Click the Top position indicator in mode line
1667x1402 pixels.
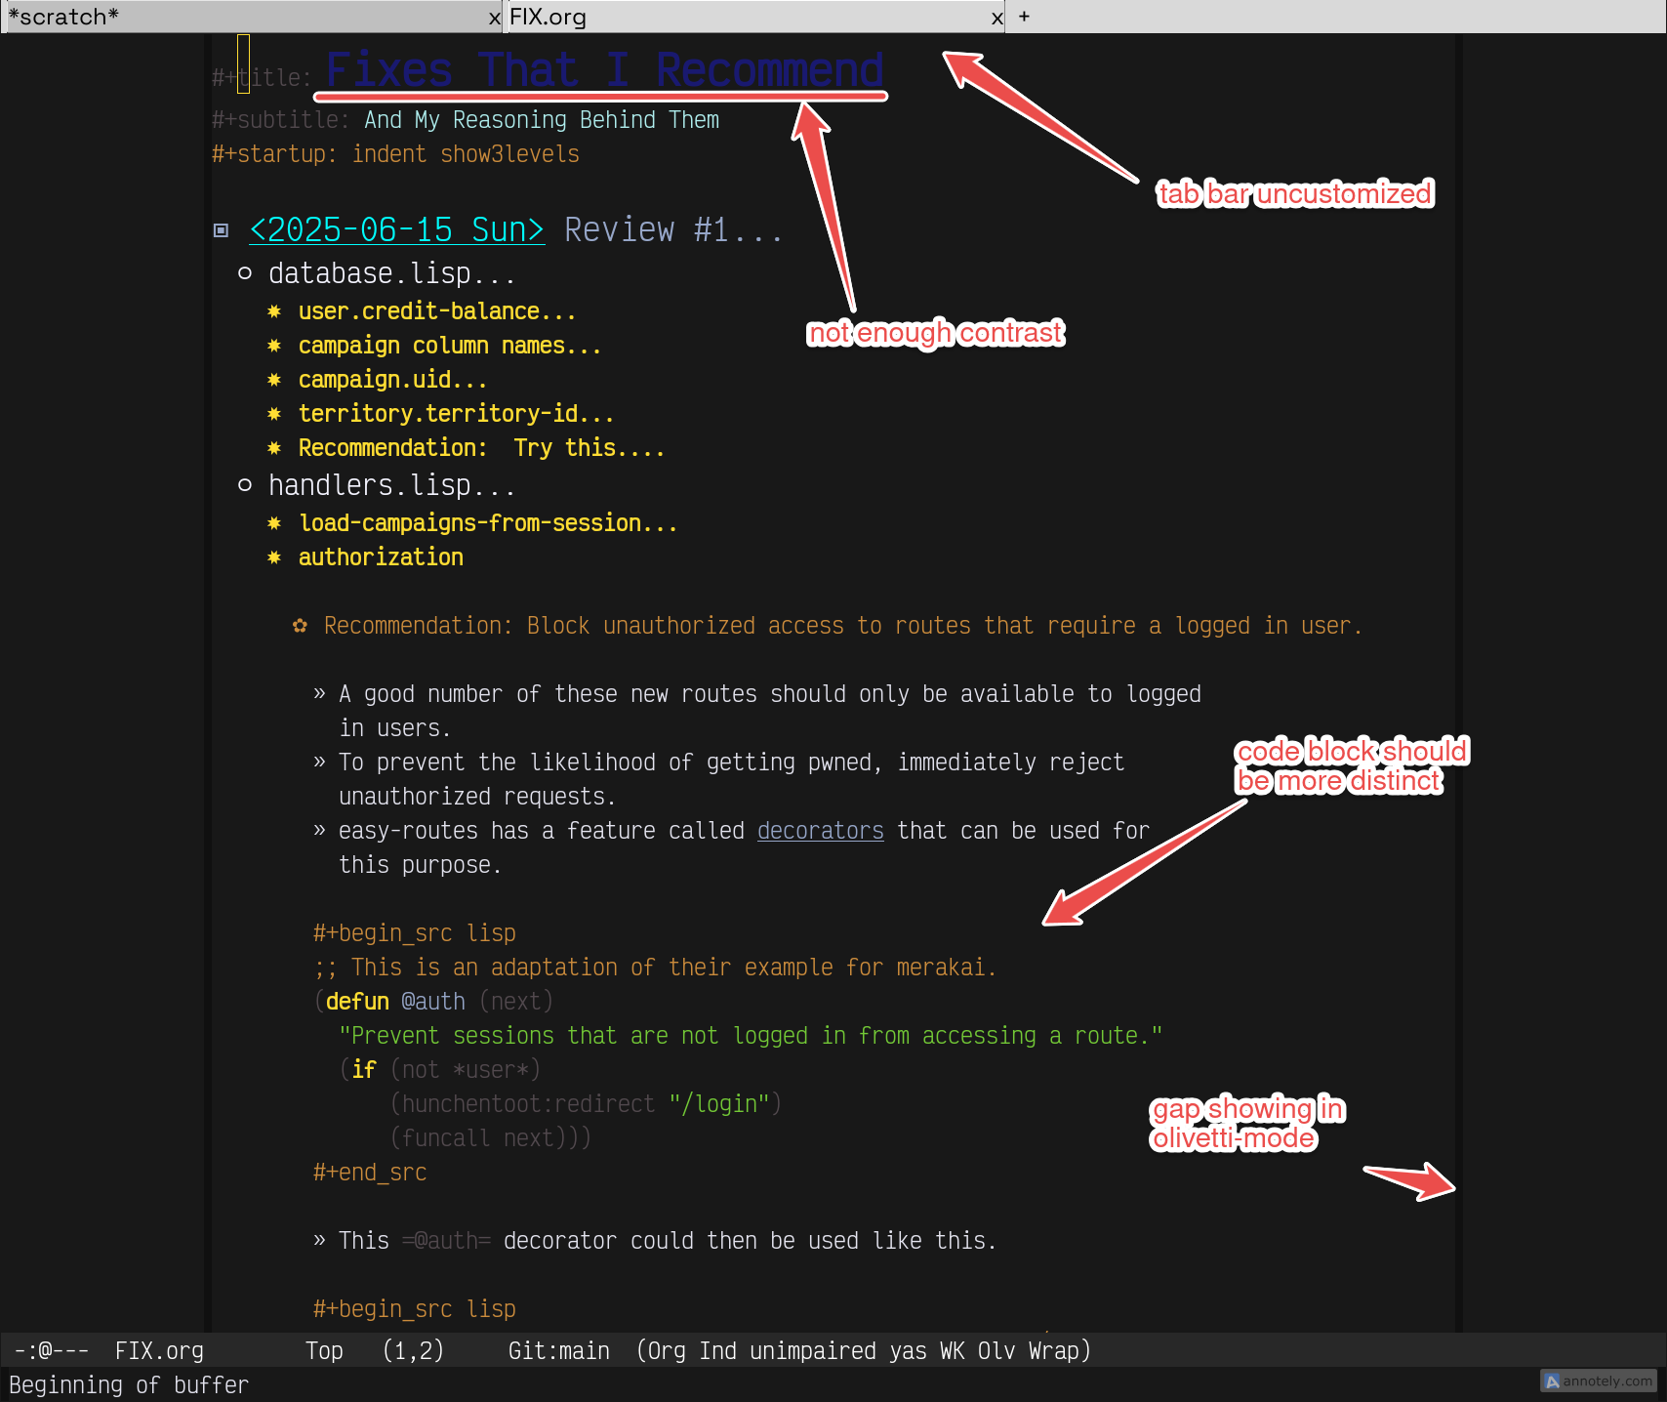tap(324, 1351)
